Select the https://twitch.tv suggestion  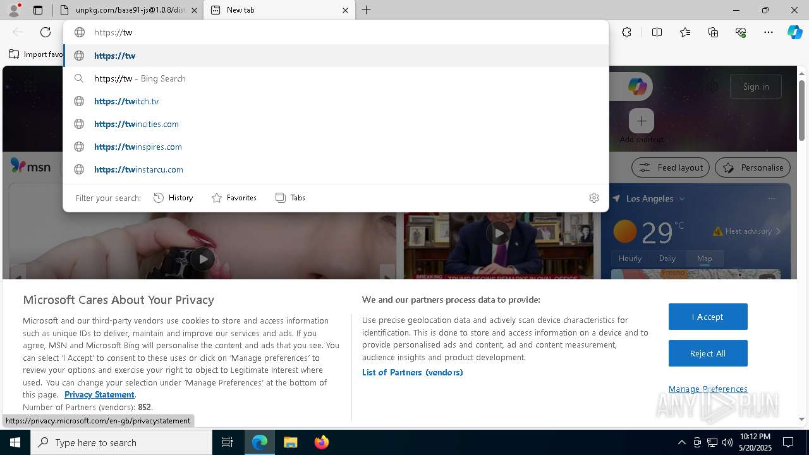pyautogui.click(x=335, y=101)
